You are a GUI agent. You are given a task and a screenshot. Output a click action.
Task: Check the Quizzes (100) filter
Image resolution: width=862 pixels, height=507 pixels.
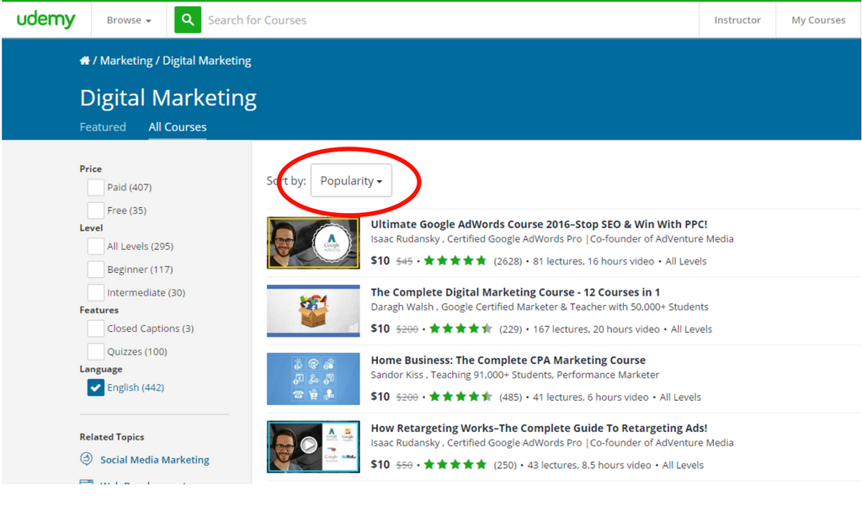pos(96,351)
